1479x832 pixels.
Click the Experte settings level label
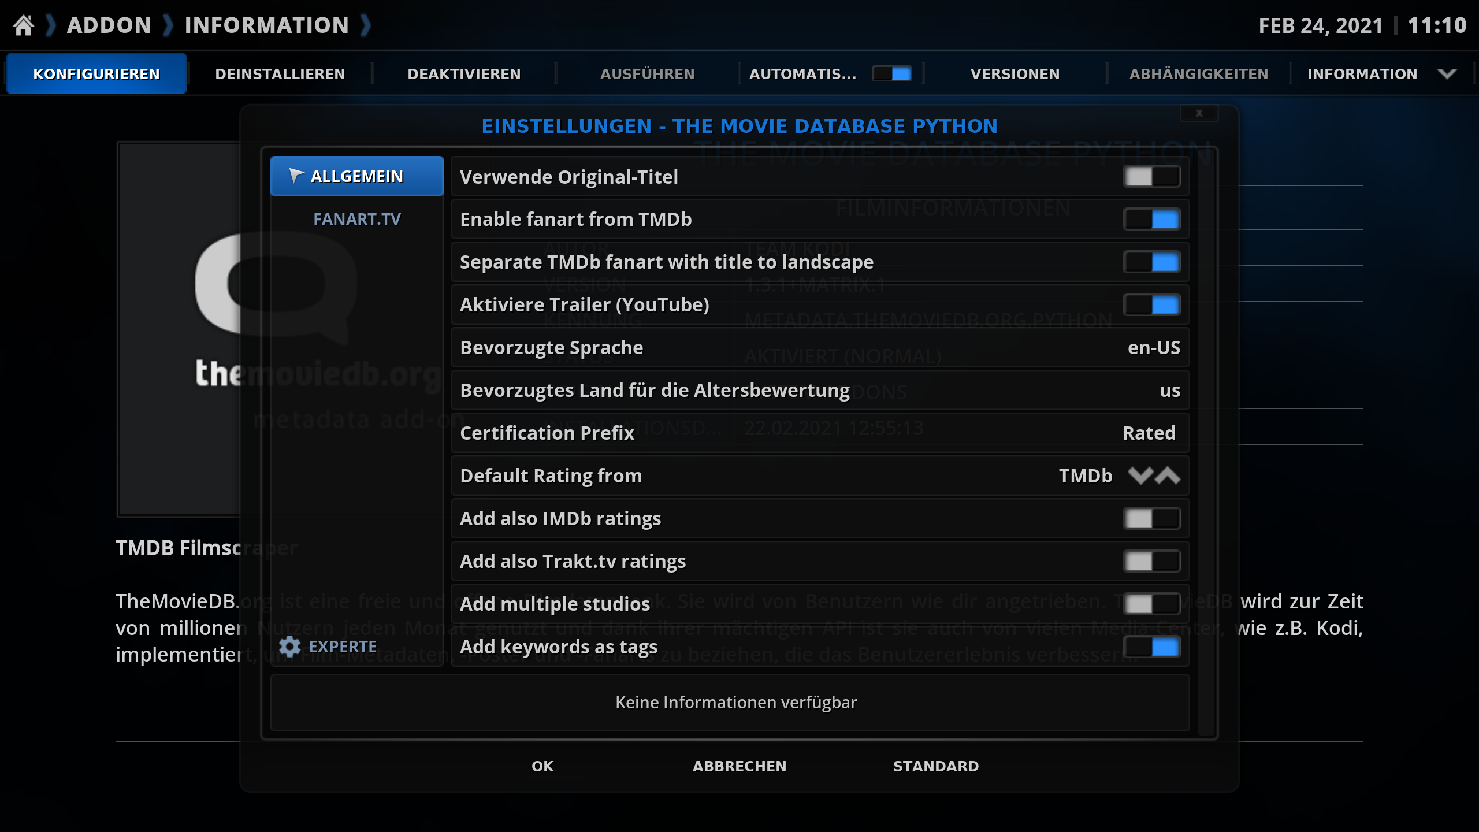click(343, 647)
